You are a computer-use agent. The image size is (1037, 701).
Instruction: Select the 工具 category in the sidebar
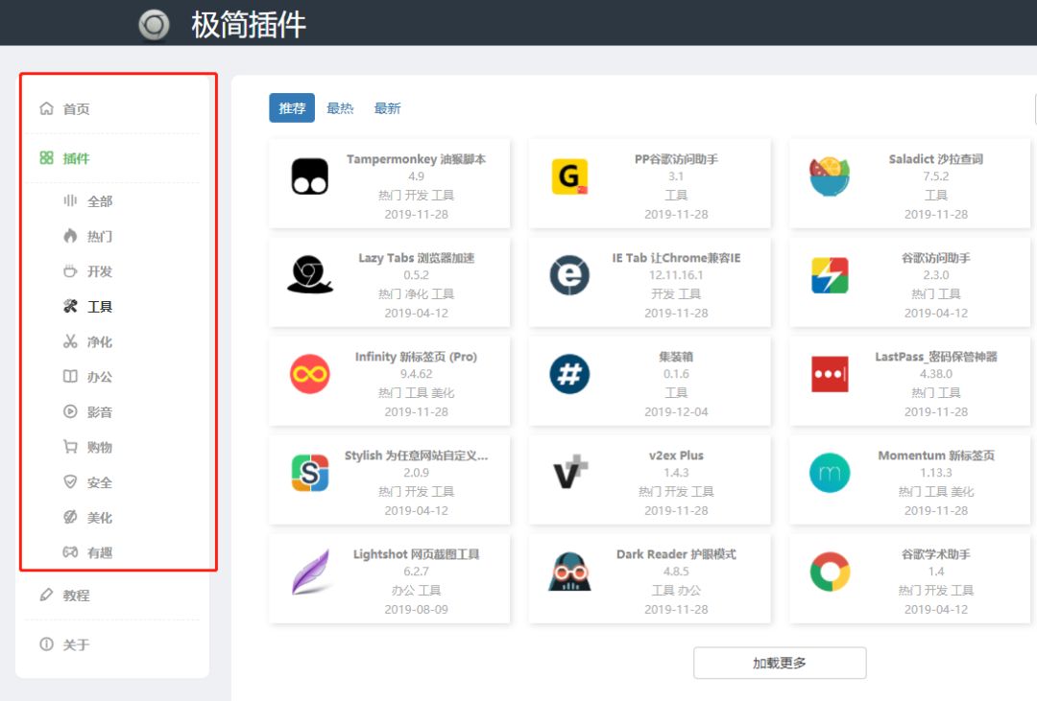coord(88,306)
